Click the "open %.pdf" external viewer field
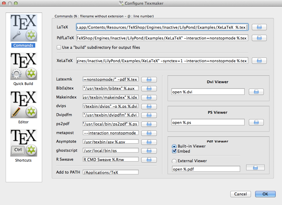 click(x=206, y=169)
